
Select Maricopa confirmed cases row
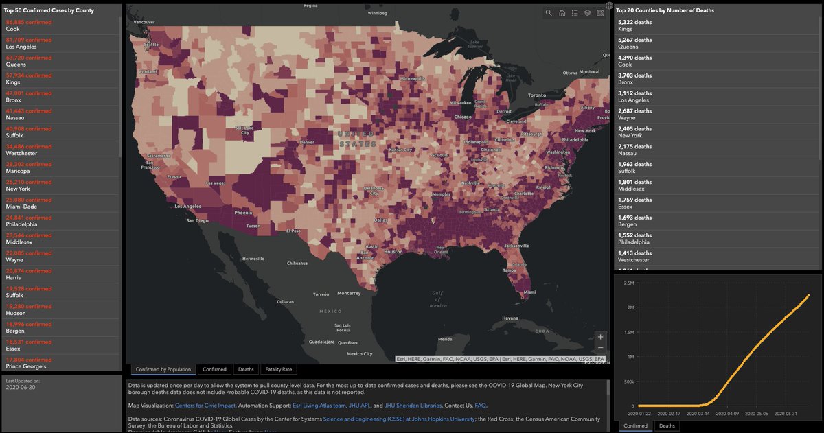point(61,168)
